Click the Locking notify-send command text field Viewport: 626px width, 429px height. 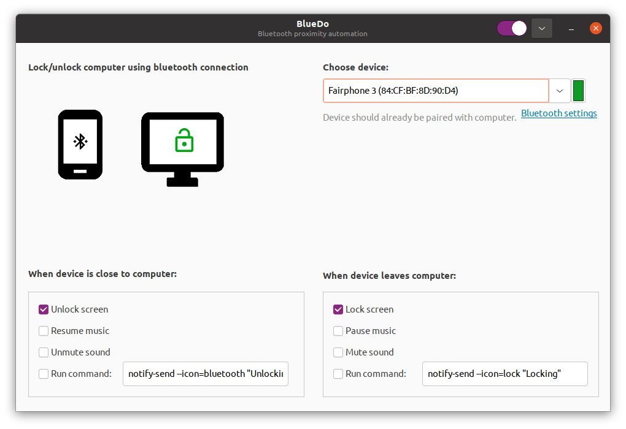click(x=504, y=374)
